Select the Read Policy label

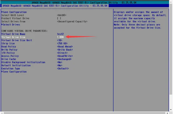click(x=9, y=47)
